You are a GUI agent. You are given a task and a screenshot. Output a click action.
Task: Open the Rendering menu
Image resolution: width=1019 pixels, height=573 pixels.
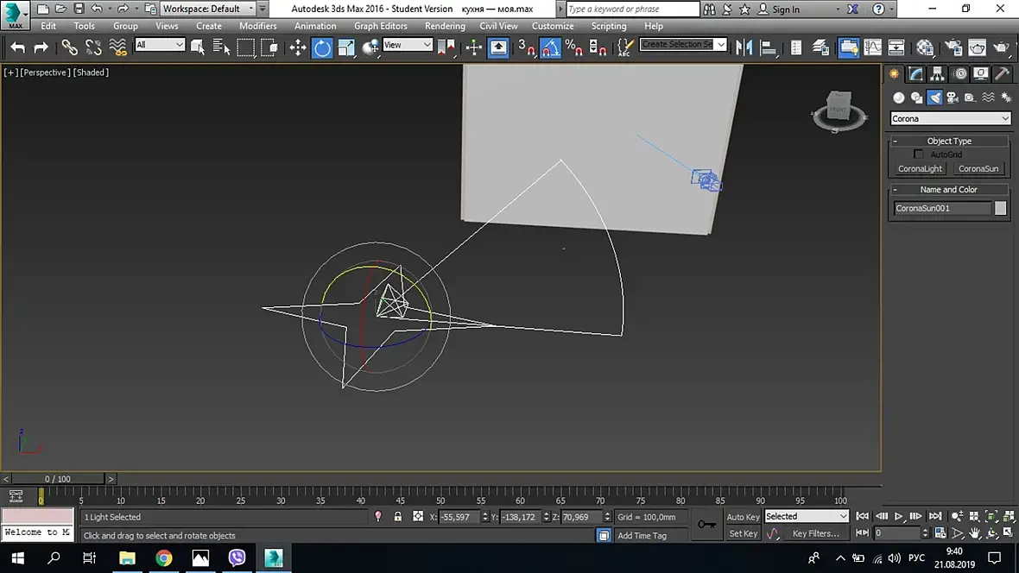coord(445,26)
